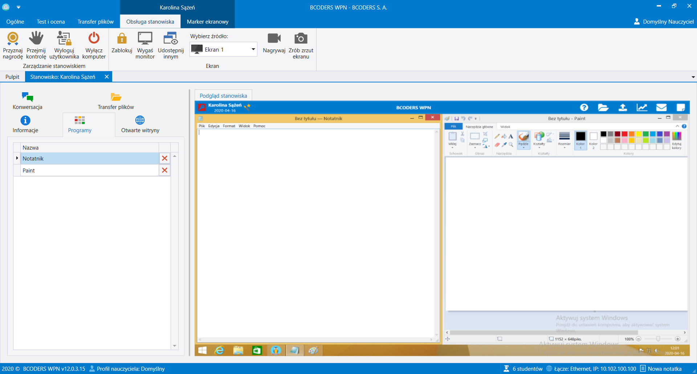Screen dimensions: 697x374
Task: Select Pędzle brush tool in remote Paint
Action: pyautogui.click(x=523, y=139)
